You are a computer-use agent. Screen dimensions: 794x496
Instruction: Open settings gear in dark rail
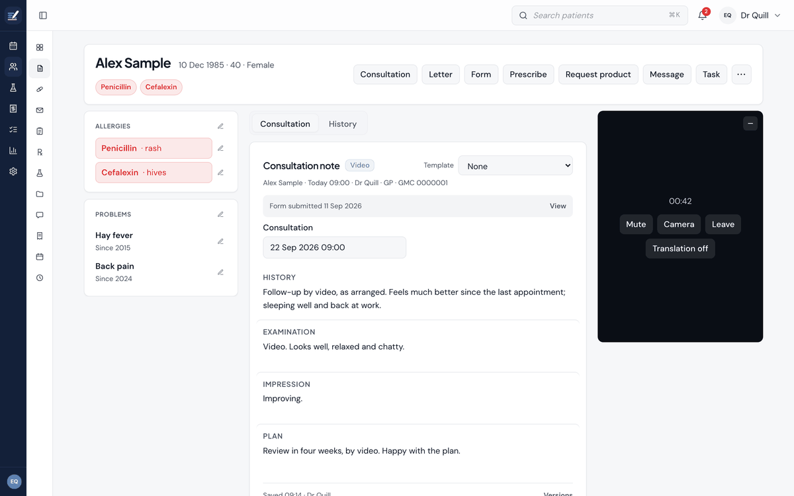click(x=13, y=171)
